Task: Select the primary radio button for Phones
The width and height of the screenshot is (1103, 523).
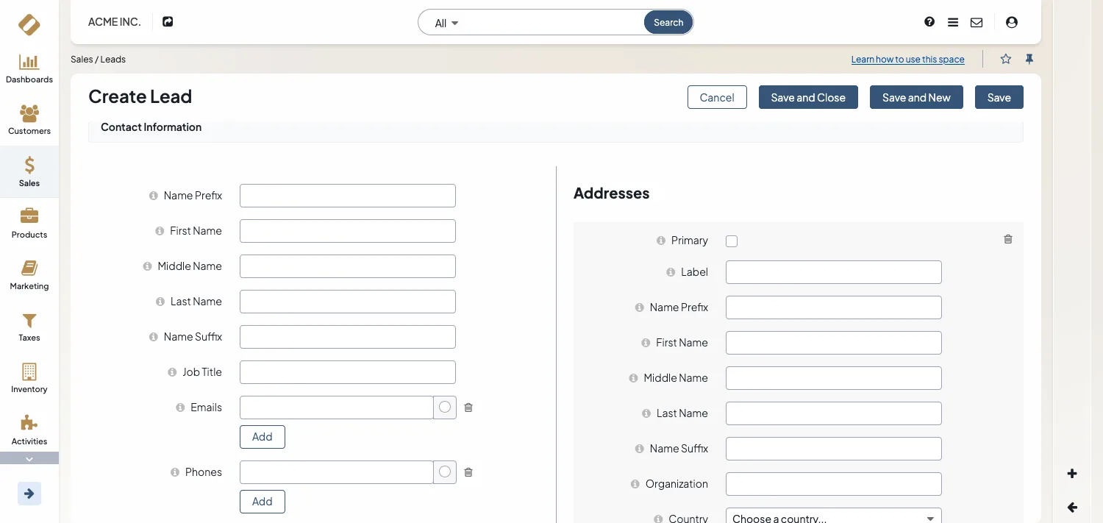Action: pos(445,472)
